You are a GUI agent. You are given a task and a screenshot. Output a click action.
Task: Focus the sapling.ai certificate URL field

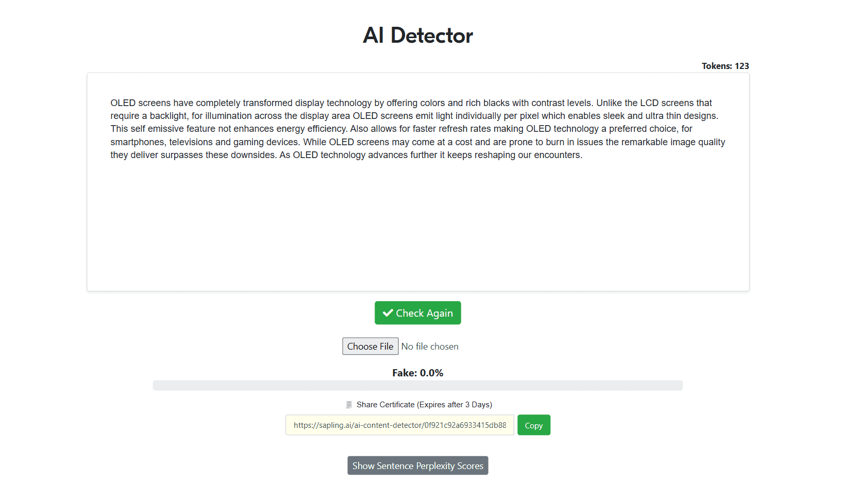tap(400, 425)
